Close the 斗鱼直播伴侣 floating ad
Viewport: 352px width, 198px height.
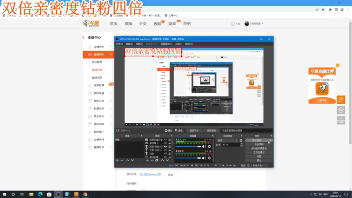coord(337,65)
